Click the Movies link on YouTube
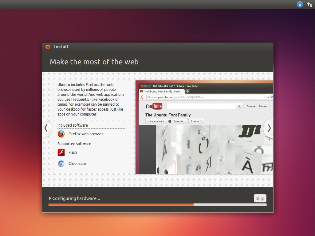 click(263, 106)
